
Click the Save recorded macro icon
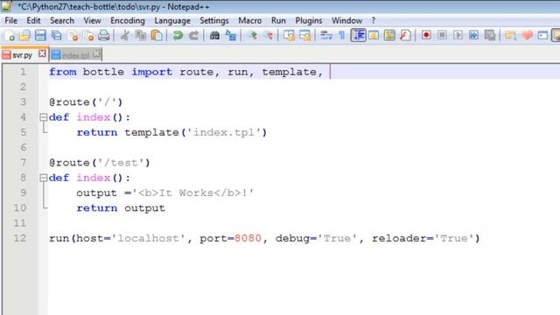(x=490, y=35)
